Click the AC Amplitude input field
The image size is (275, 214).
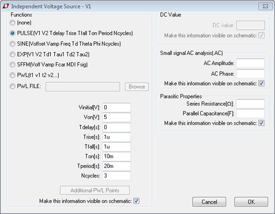(251, 63)
